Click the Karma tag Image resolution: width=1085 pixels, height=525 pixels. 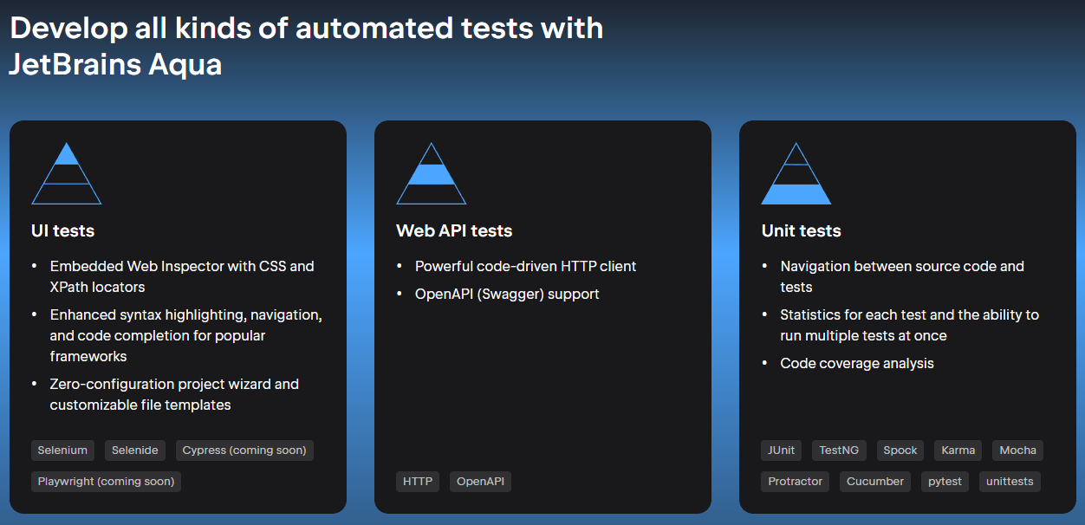coord(958,450)
